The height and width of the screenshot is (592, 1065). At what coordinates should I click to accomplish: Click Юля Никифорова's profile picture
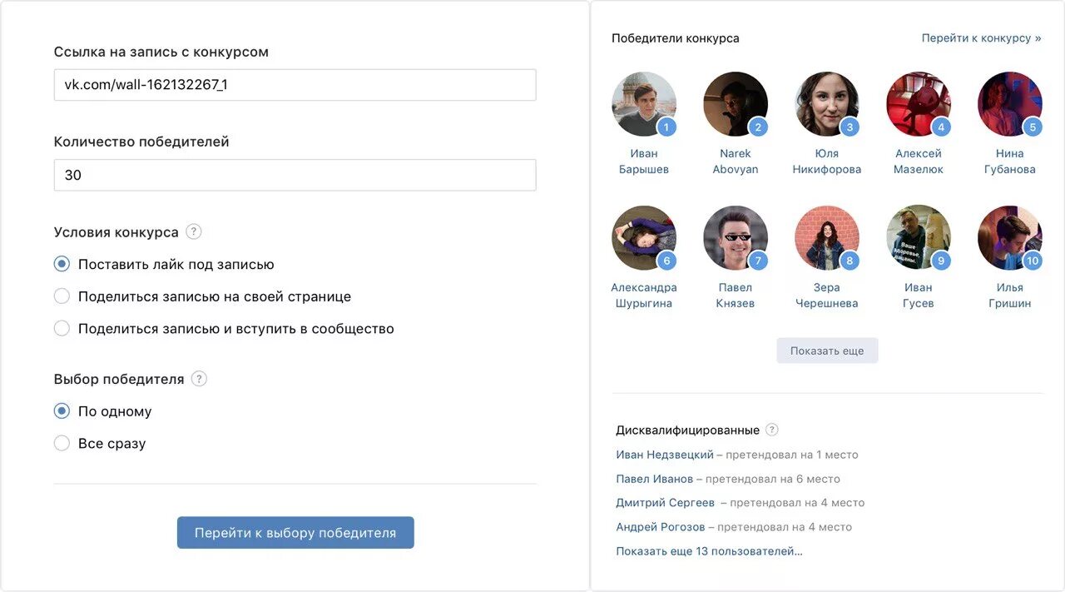coord(826,104)
